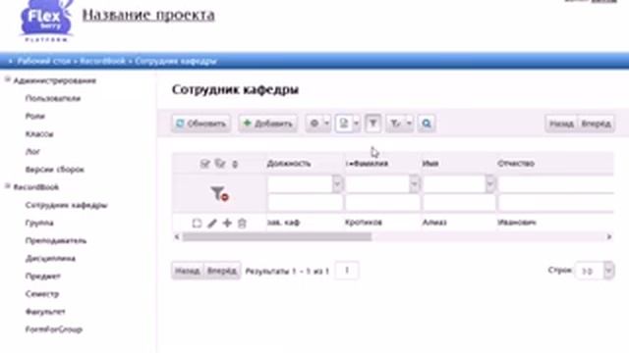Open Факультет in the sidebar

tap(45, 312)
